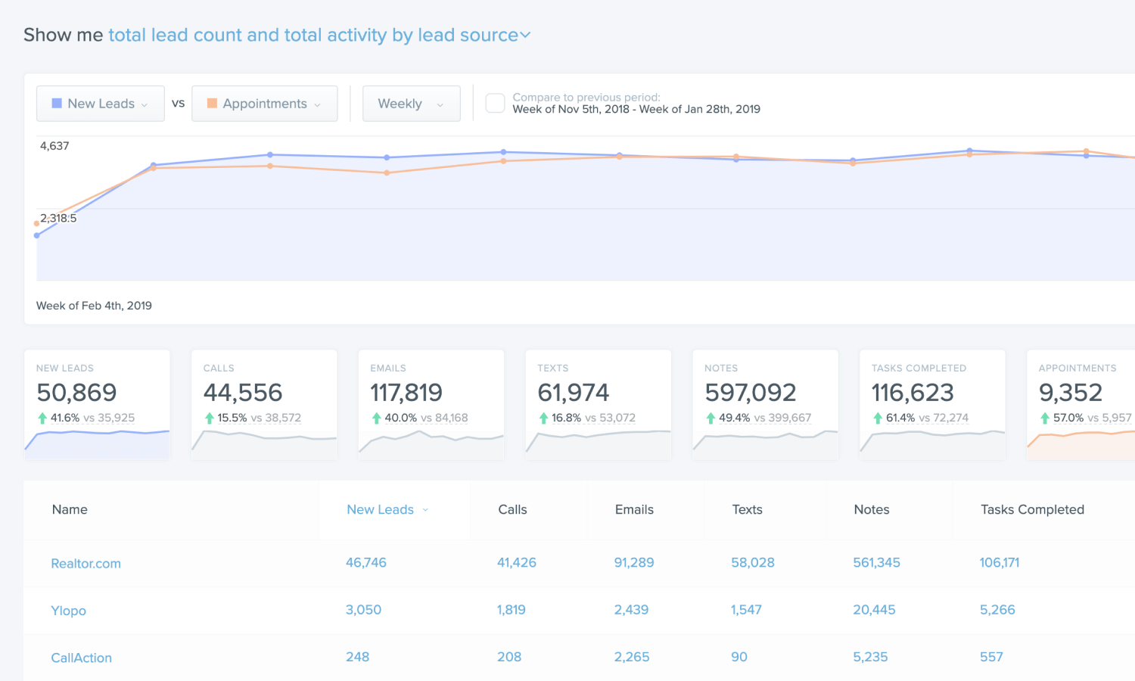The height and width of the screenshot is (681, 1135).
Task: Enable Compare to previous period checkbox
Action: 495,103
